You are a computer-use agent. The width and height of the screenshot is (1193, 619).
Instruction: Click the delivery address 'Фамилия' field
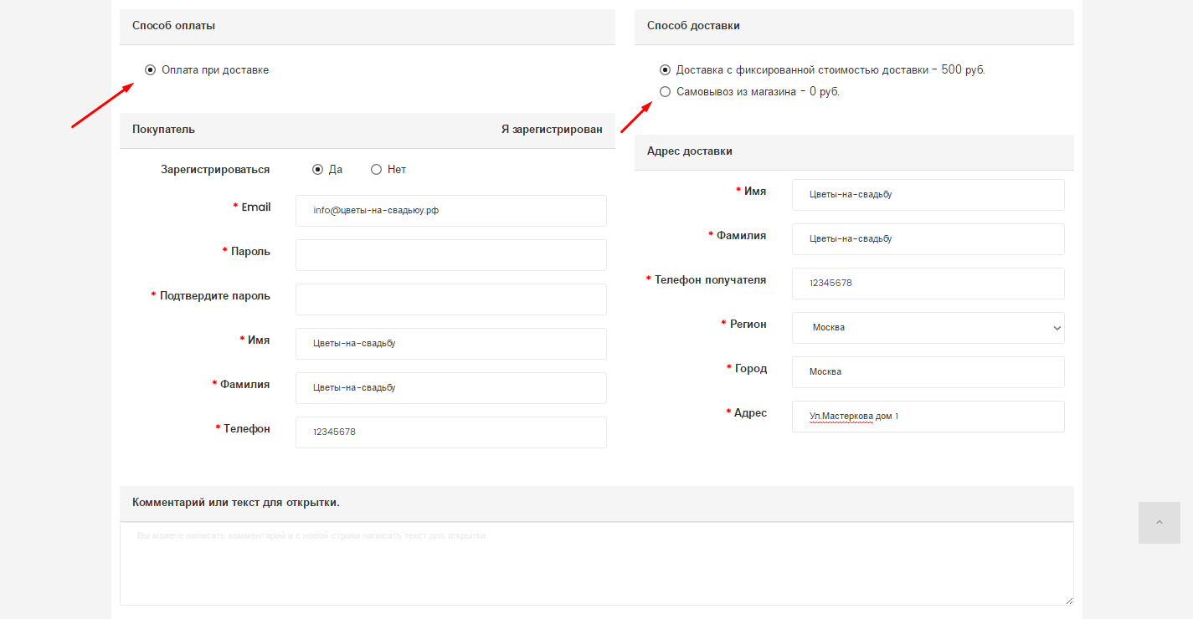928,239
